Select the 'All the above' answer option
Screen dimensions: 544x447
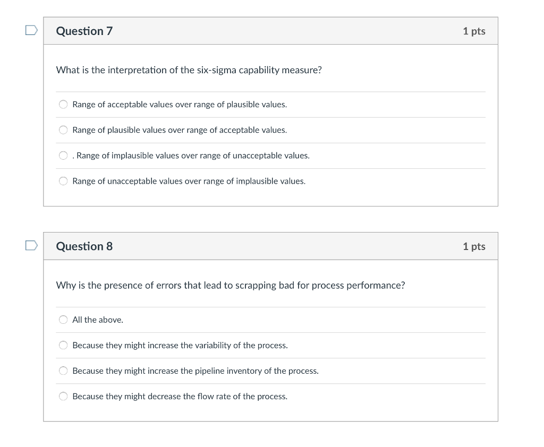(63, 319)
